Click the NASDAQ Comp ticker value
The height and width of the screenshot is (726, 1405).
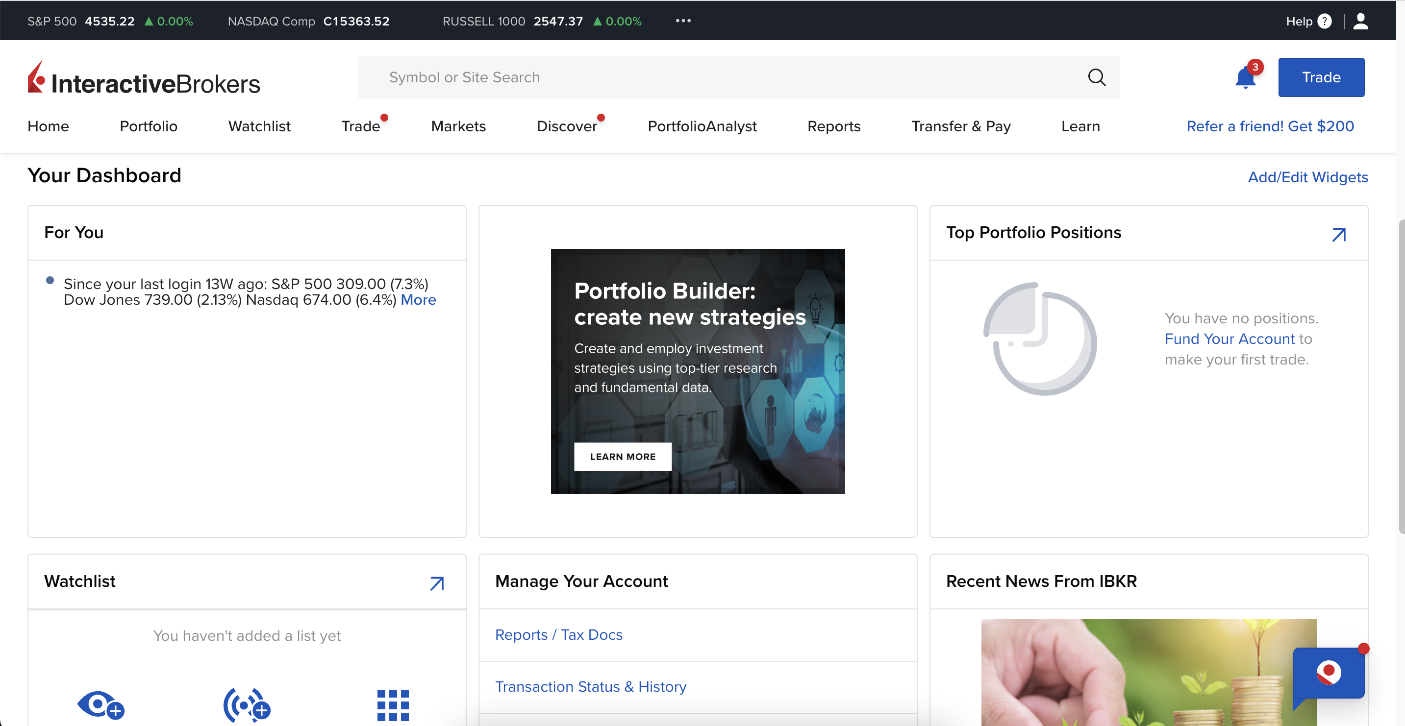coord(356,21)
